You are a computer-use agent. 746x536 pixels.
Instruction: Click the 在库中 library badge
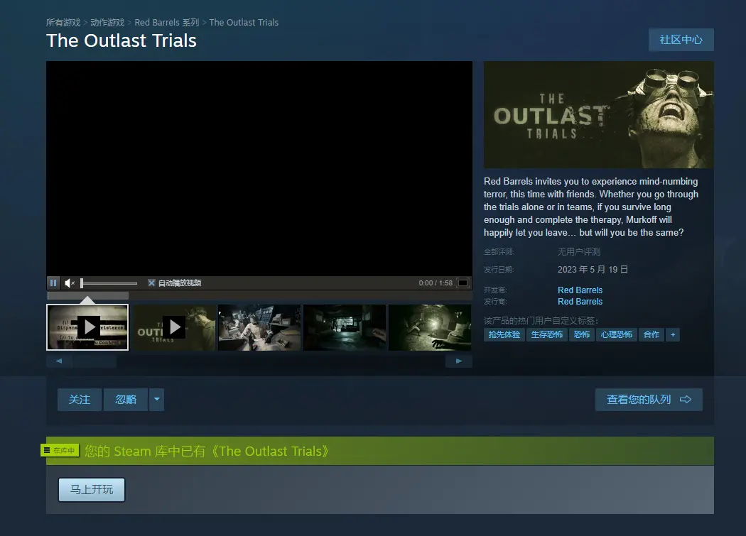click(x=60, y=450)
